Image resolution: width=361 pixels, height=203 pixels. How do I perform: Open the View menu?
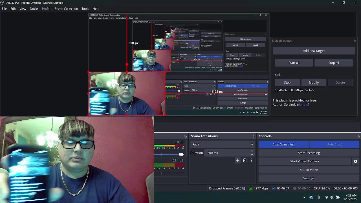[x=23, y=9]
